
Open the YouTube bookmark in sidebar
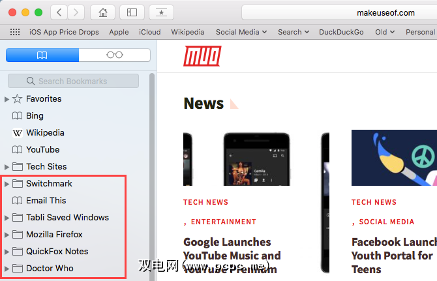coord(43,149)
